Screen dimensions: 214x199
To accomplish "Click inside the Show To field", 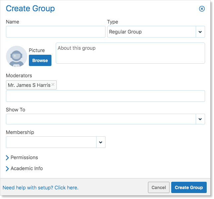I will tap(101, 119).
